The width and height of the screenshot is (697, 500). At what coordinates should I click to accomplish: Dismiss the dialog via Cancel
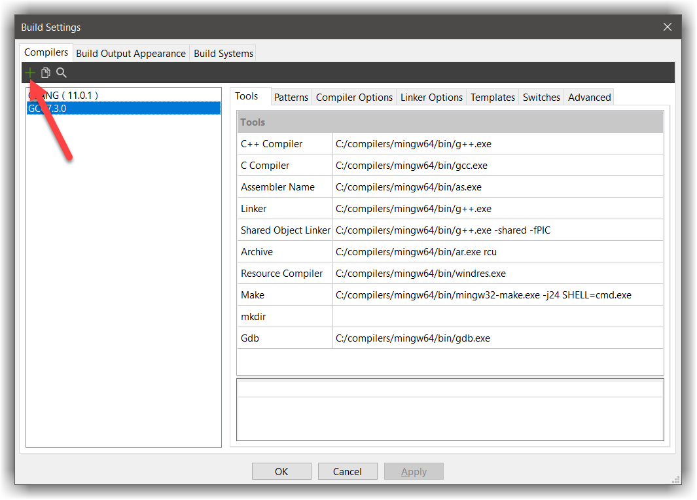[348, 471]
